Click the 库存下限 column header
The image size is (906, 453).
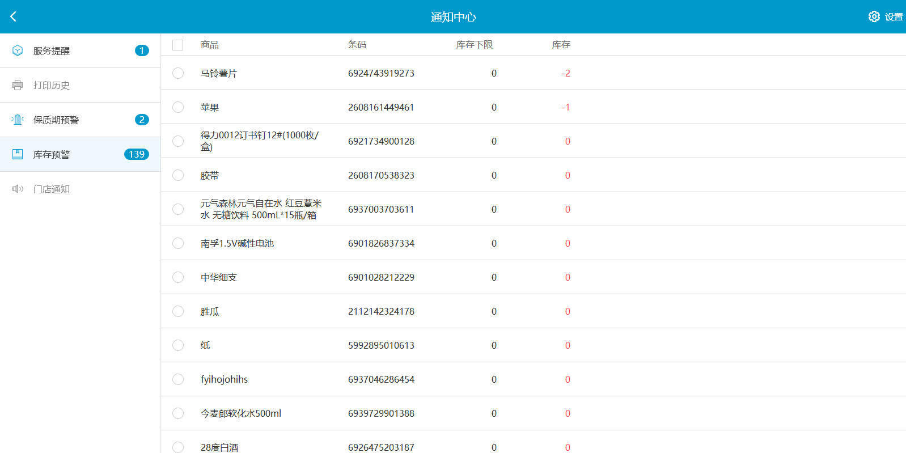[475, 45]
